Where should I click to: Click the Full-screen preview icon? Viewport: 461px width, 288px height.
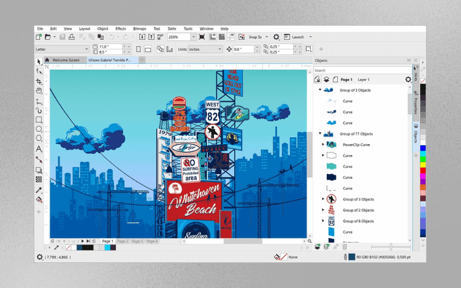point(202,37)
